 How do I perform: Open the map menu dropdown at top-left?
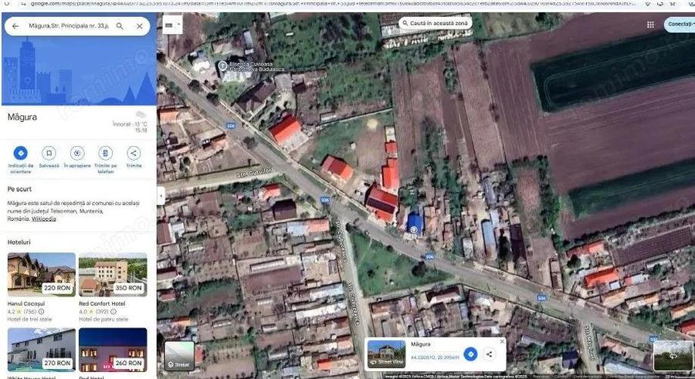tap(172, 25)
